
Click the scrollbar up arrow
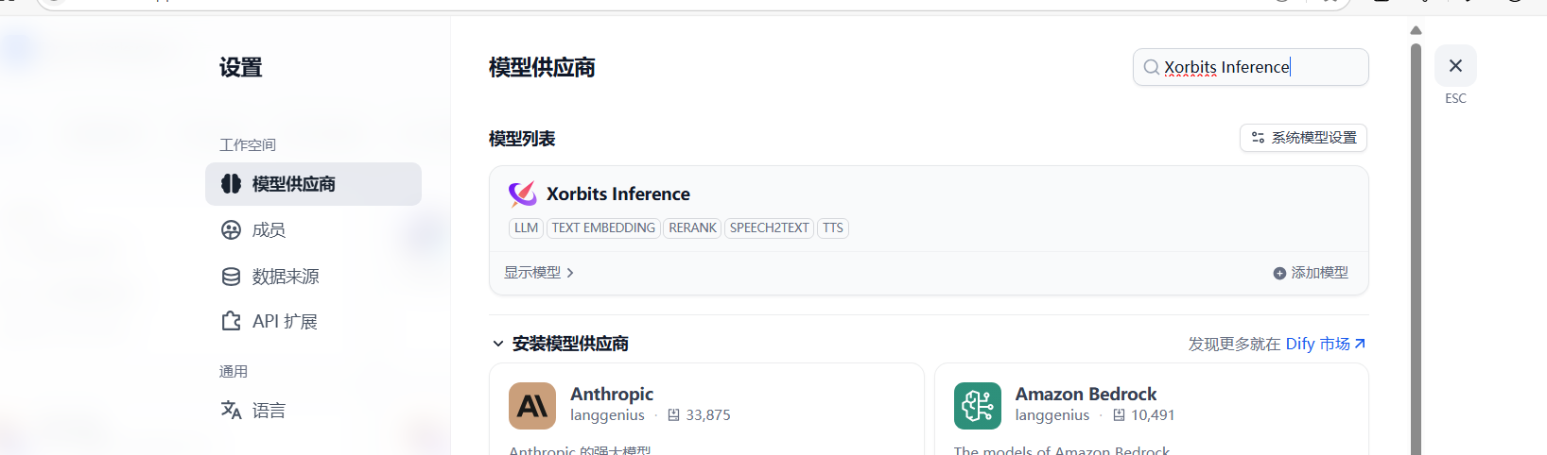pos(1416,30)
